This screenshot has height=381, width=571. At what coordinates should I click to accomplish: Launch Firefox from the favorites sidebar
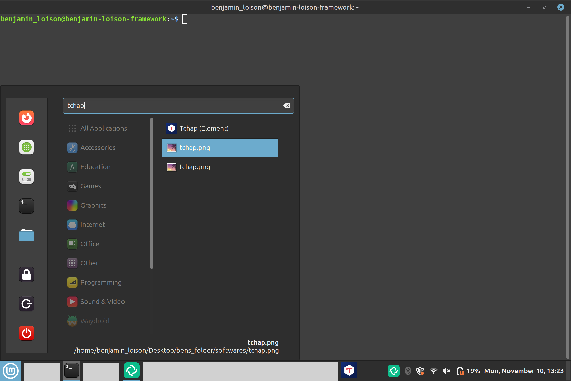click(x=27, y=118)
